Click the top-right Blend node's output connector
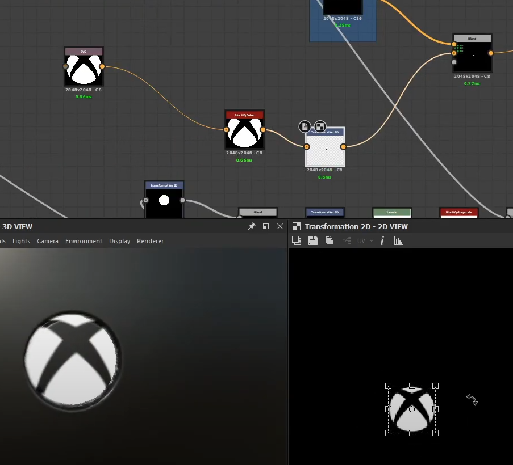The width and height of the screenshot is (513, 465). [491, 53]
